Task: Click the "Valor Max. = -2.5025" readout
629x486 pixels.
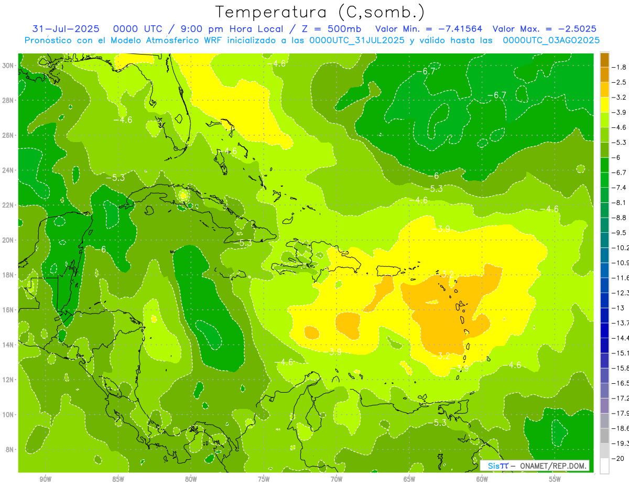Action: [545, 29]
